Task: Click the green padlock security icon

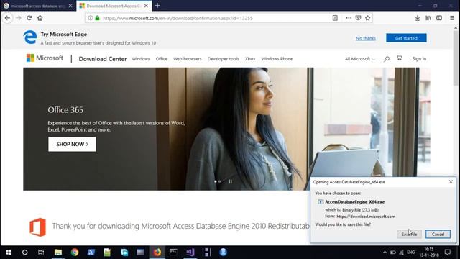Action: pyautogui.click(x=98, y=18)
